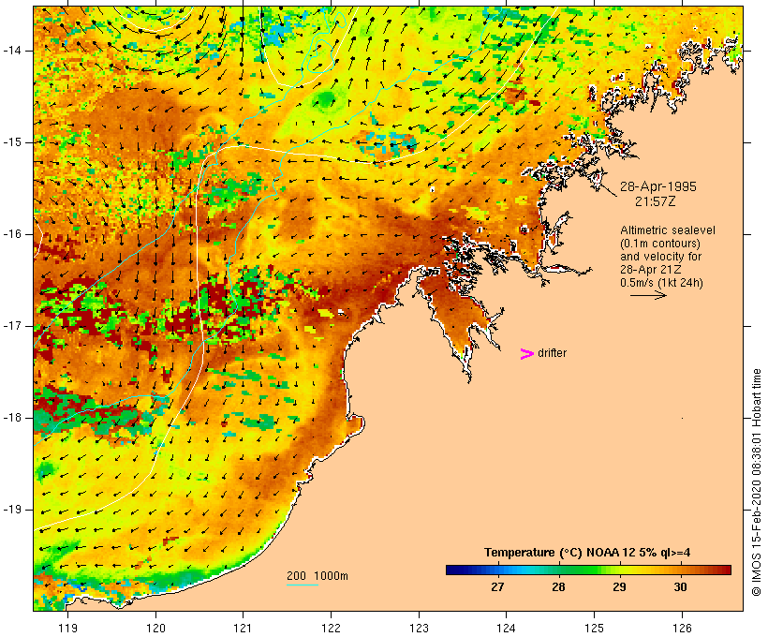The width and height of the screenshot is (768, 637).
Task: Click the '0.5m/s (1kt 24h)' scale text
Action: click(x=661, y=283)
